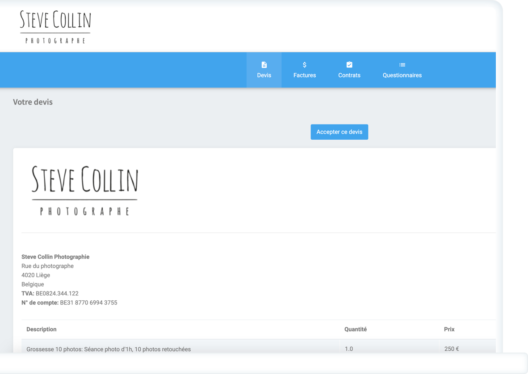Viewport: 528px width, 374px height.
Task: Click the large logo in the quote
Action: point(85,191)
